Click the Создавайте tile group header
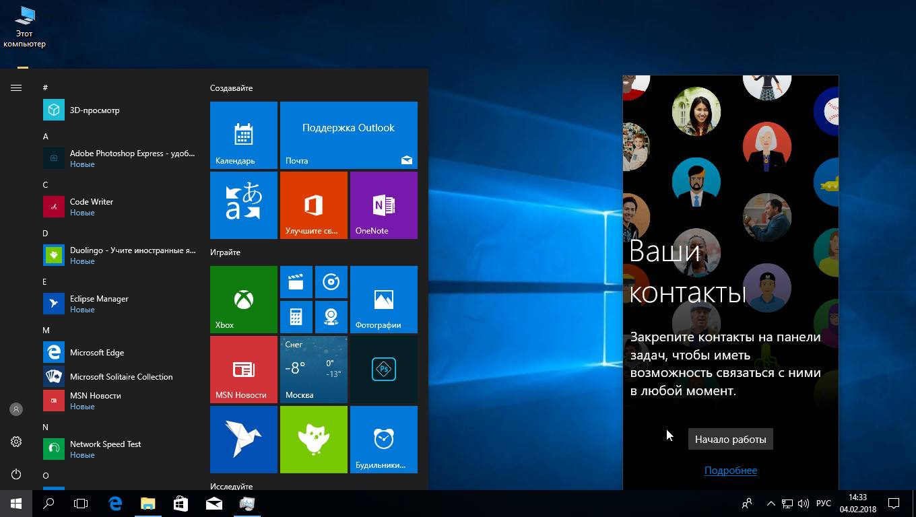 coord(231,88)
